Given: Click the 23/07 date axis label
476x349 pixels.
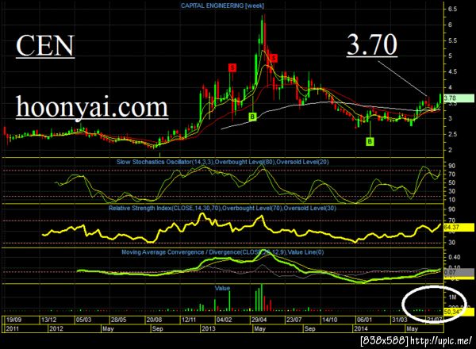Looking at the screenshot, I should point(294,320).
